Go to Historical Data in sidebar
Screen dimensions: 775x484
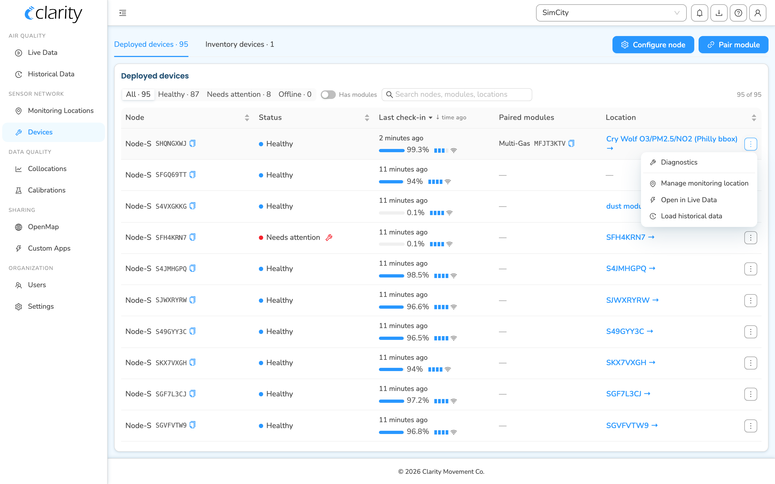pos(54,74)
